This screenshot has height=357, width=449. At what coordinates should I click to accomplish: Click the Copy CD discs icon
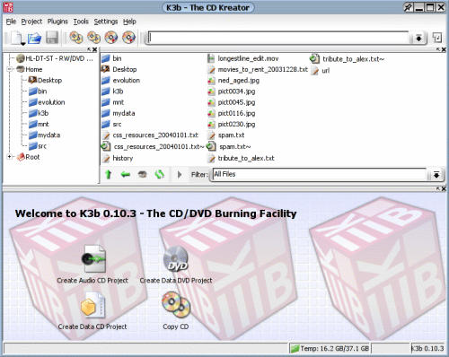(176, 305)
